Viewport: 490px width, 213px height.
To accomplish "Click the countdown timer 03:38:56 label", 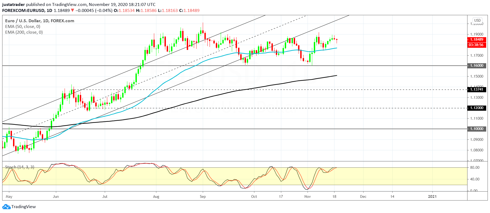I will (477, 45).
